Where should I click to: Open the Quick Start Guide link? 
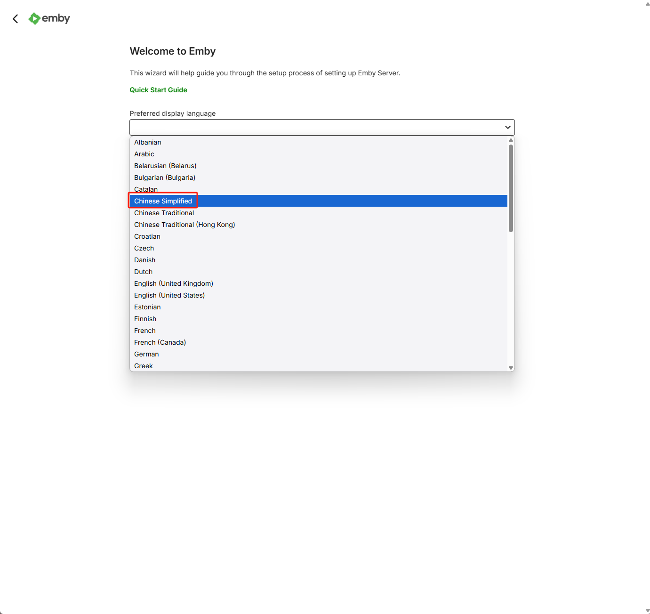[x=158, y=90]
